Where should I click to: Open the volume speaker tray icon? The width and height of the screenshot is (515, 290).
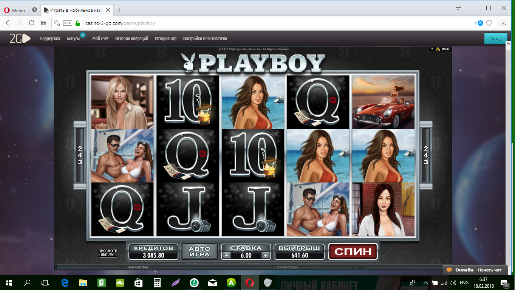(453, 282)
